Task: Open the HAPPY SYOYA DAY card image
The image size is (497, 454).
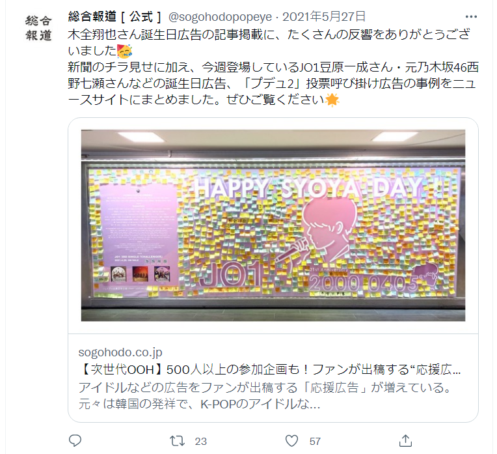Action: (273, 225)
